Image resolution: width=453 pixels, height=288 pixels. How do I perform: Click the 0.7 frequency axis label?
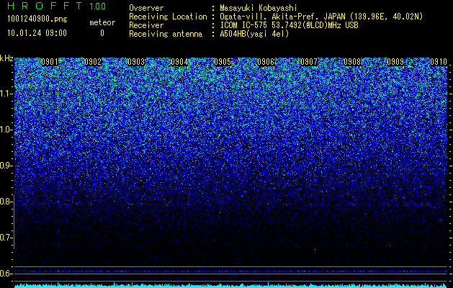coord(6,238)
